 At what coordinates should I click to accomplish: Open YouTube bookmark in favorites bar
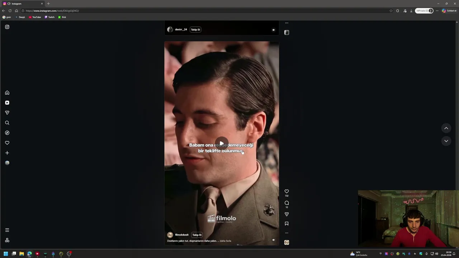point(35,17)
